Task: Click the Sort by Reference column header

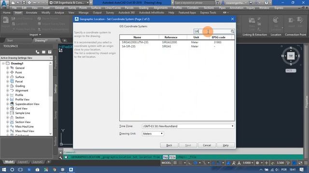Action: tap(171, 37)
